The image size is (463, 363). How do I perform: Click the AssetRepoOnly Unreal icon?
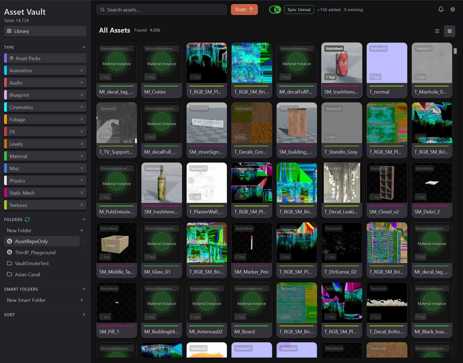click(10, 241)
